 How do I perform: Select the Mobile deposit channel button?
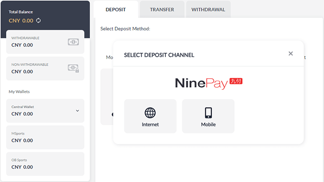click(208, 116)
